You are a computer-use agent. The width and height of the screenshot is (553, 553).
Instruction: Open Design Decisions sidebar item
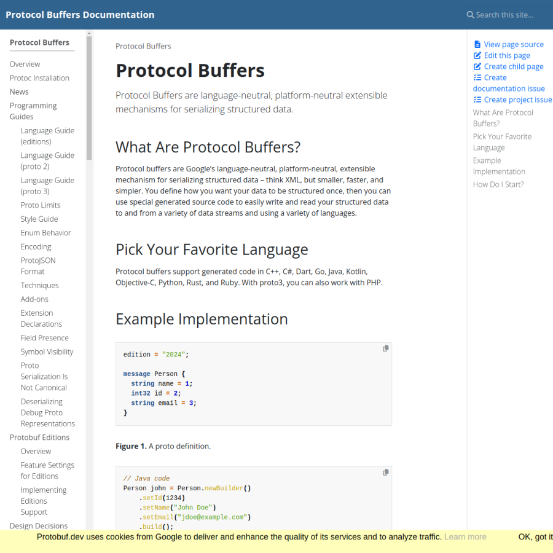click(x=39, y=526)
